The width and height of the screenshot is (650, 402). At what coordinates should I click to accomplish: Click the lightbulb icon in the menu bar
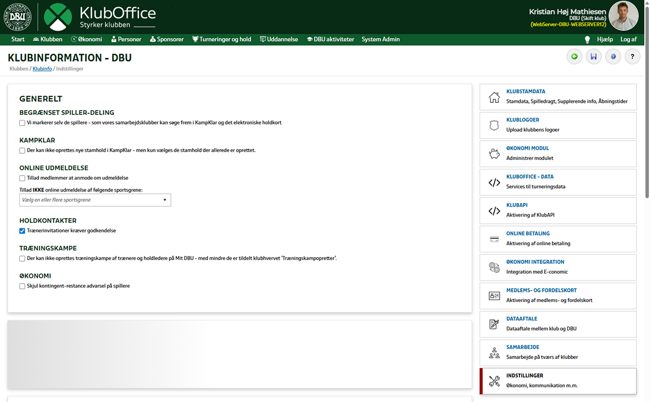click(x=587, y=39)
